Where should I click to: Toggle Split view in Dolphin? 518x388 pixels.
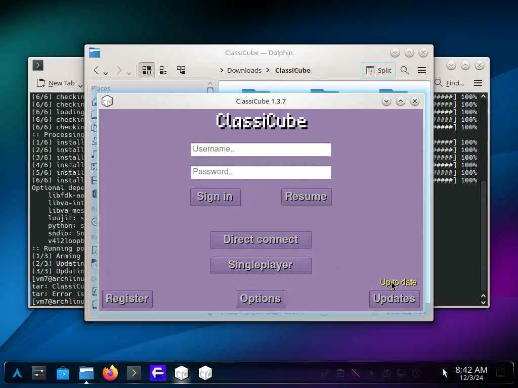pyautogui.click(x=378, y=70)
